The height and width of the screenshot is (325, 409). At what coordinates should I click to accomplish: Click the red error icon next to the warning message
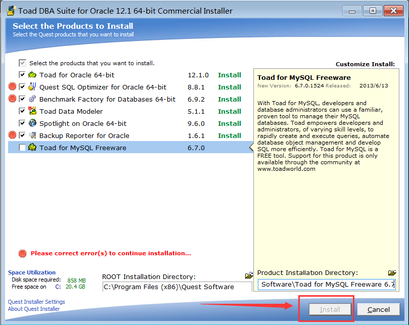(22, 253)
